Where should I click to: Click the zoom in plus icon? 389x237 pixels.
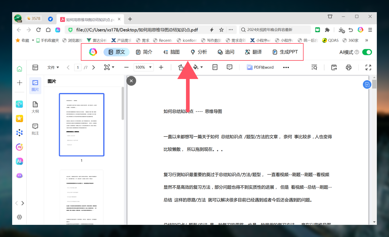point(161,67)
